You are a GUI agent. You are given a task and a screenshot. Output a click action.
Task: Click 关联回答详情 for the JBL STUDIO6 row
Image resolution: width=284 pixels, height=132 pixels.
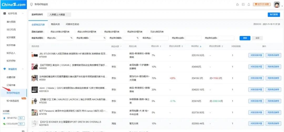pyautogui.click(x=256, y=55)
